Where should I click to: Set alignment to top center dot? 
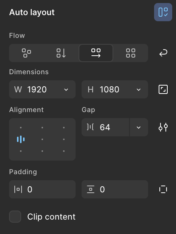(42, 128)
